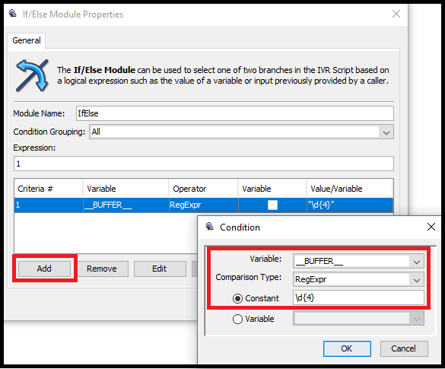This screenshot has height=369, width=445.
Task: Close the If/Else Module Properties window
Action: [x=396, y=14]
